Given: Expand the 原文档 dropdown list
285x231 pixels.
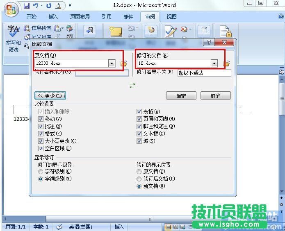Looking at the screenshot, I should point(112,63).
